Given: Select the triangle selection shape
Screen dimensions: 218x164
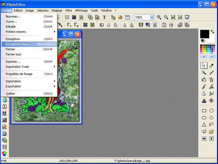Looking at the screenshot, I should click(204, 124).
